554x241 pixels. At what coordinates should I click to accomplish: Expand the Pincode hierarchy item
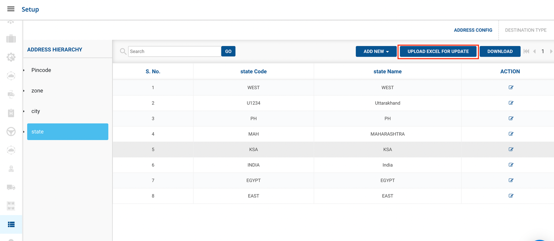point(41,70)
